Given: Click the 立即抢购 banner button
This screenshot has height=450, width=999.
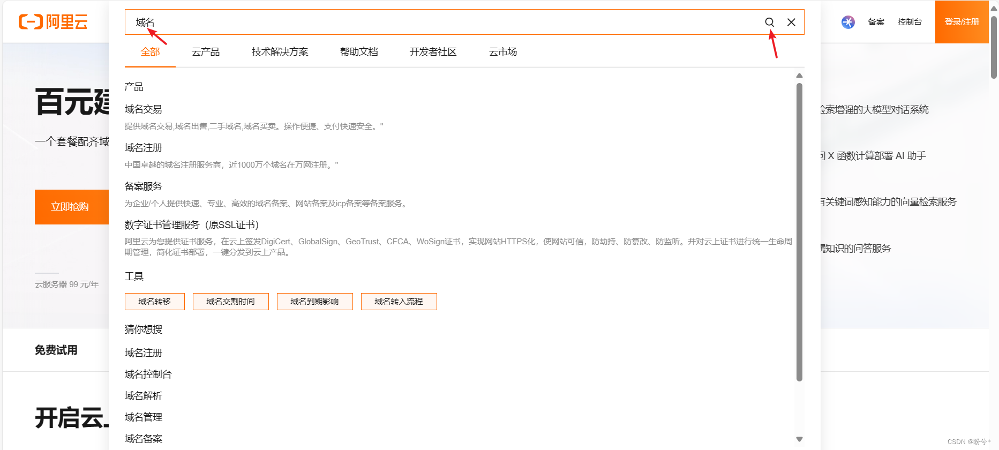Looking at the screenshot, I should [72, 207].
